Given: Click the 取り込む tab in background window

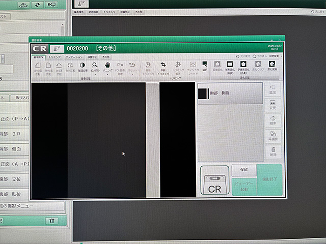Looking at the screenshot, I should tap(20, 98).
